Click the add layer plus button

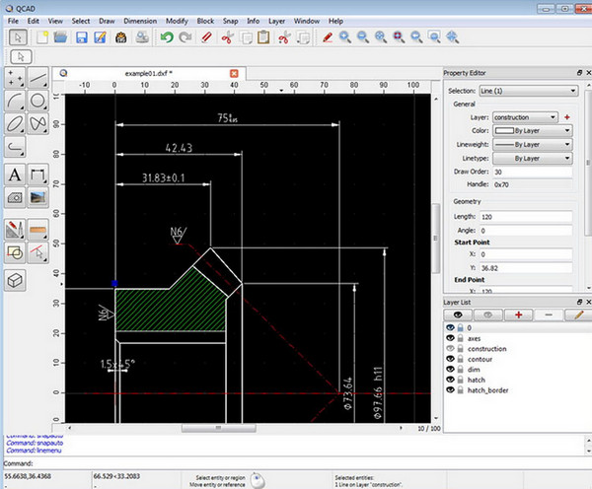[x=519, y=314]
